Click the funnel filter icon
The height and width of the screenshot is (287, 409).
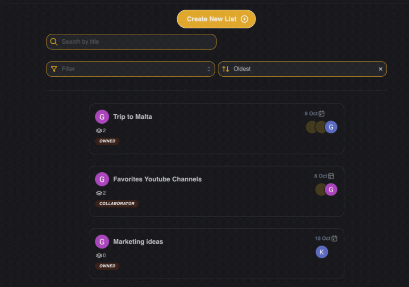click(54, 69)
